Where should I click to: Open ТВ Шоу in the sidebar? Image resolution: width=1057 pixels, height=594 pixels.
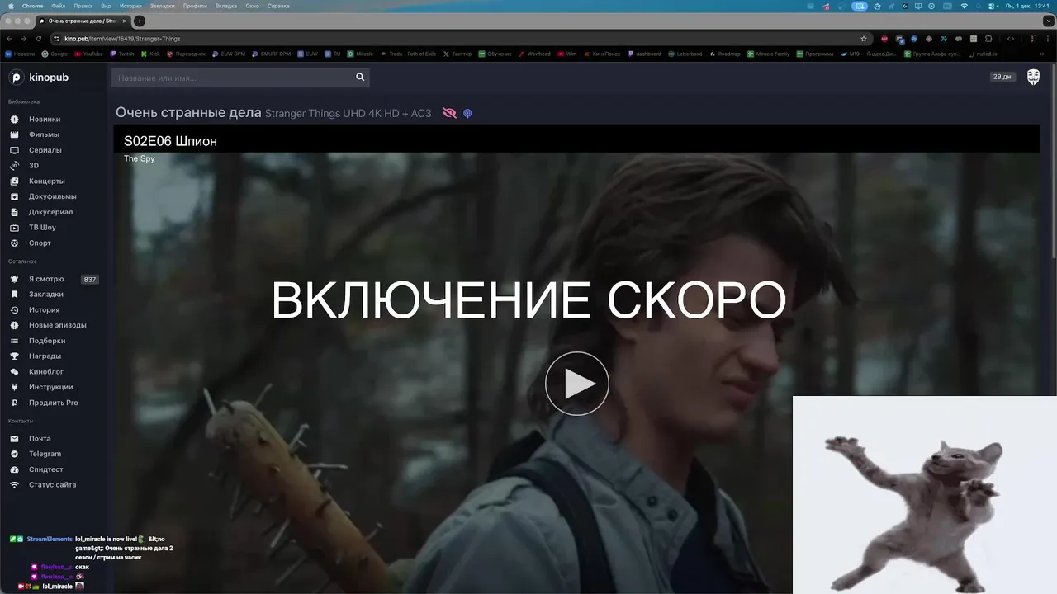click(x=43, y=227)
